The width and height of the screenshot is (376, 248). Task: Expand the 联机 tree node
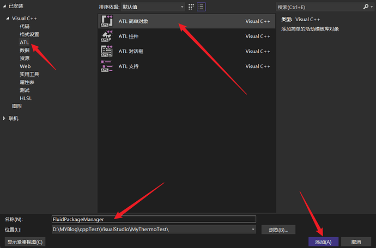point(4,118)
